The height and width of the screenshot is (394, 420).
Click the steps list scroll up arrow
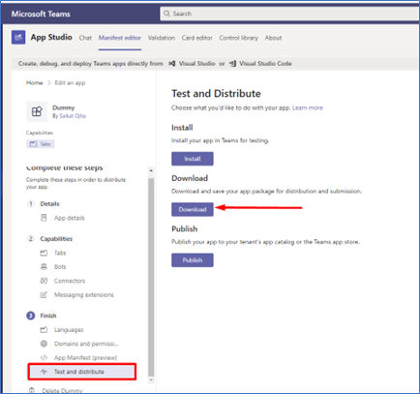(151, 170)
